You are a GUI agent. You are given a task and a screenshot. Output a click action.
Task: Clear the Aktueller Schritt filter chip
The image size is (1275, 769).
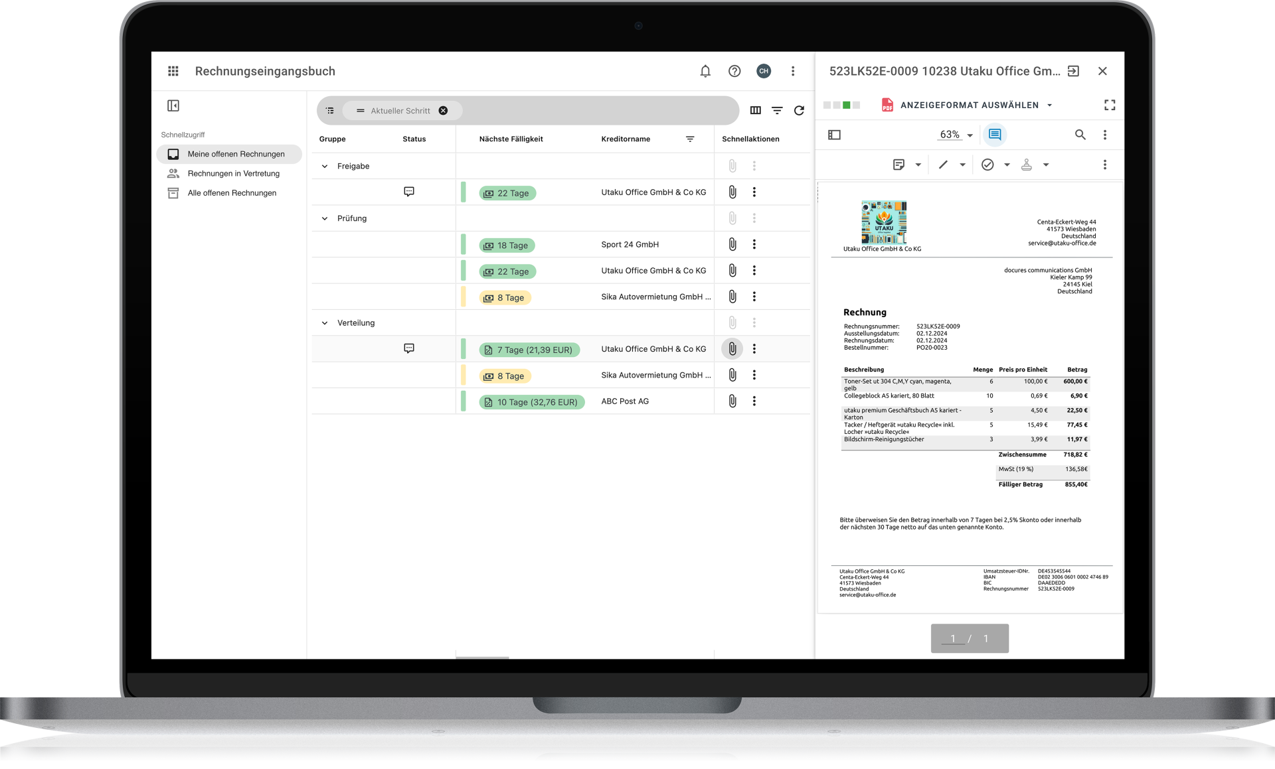(x=443, y=110)
